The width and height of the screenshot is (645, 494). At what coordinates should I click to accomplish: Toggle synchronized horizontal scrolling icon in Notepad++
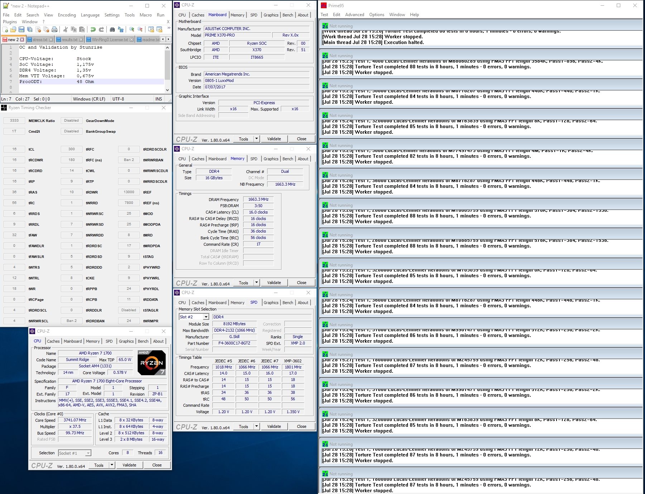pyautogui.click(x=159, y=29)
